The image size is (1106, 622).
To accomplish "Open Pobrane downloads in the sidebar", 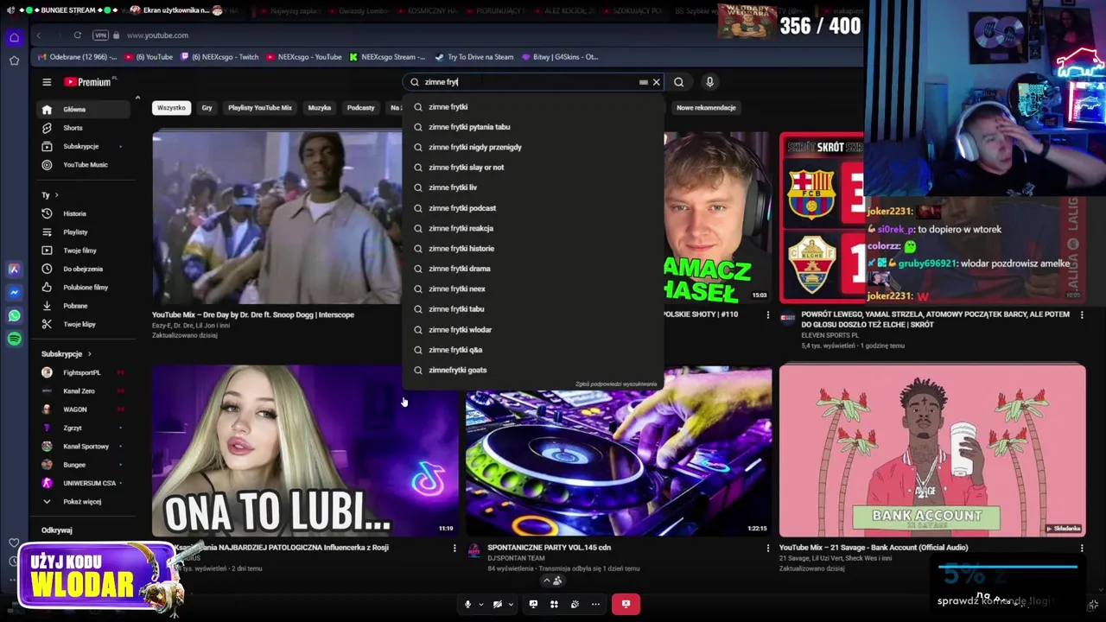I will [82, 306].
